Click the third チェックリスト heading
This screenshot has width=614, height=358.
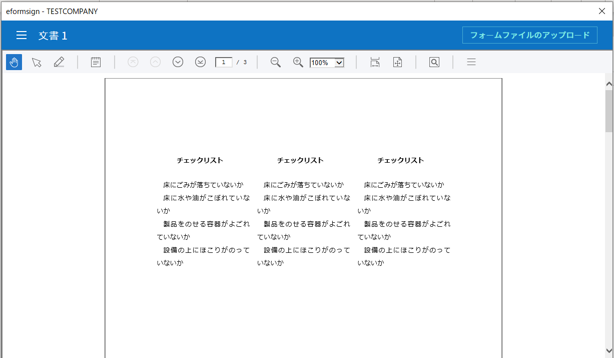click(x=401, y=160)
